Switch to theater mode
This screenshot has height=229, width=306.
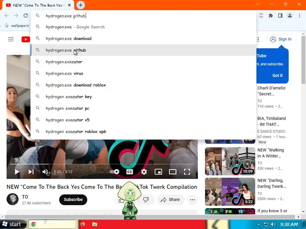tap(172, 171)
